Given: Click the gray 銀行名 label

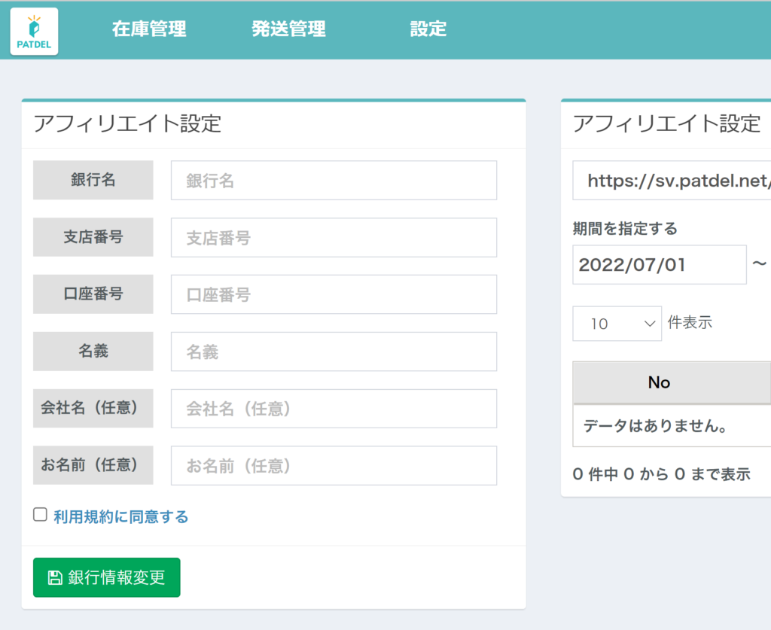Looking at the screenshot, I should 93,180.
